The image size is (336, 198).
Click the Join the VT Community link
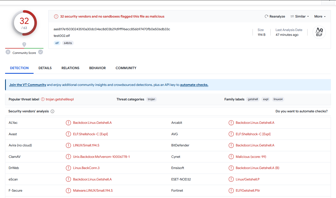28,85
